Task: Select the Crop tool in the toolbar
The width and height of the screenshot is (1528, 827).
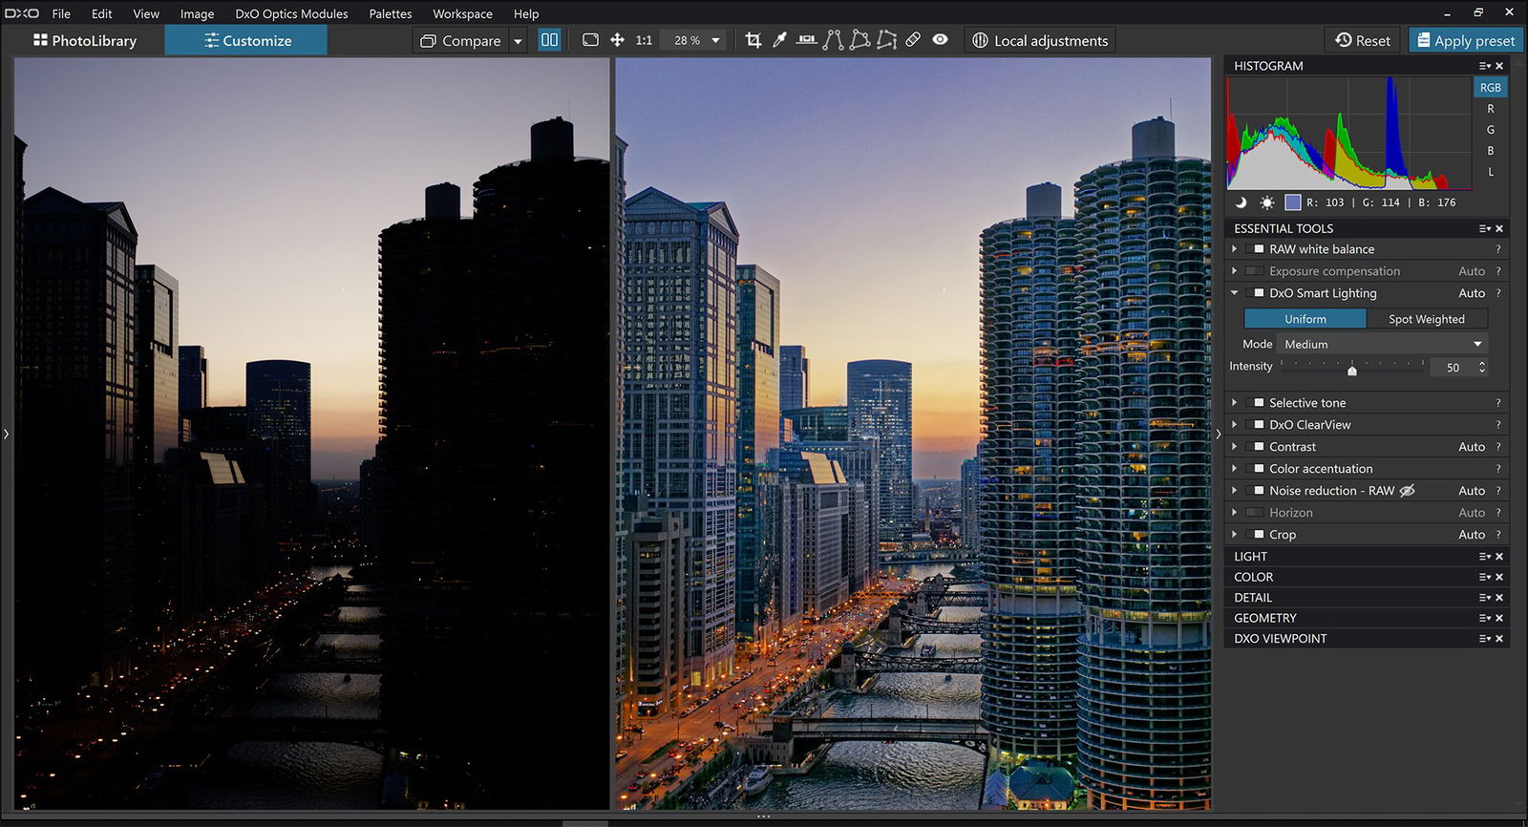Action: pos(753,40)
